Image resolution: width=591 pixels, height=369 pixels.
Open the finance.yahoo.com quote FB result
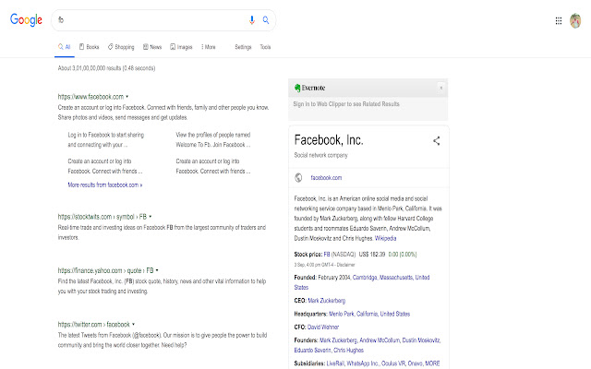pyautogui.click(x=105, y=270)
